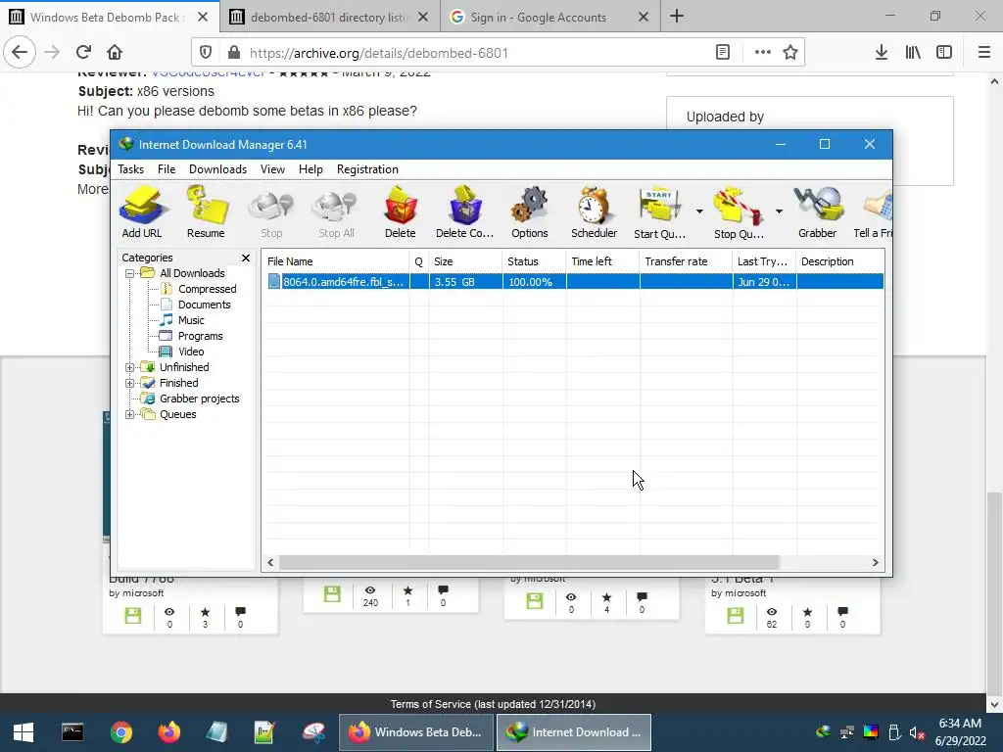Open Command Prompt from the taskbar
1003x752 pixels.
tap(72, 732)
